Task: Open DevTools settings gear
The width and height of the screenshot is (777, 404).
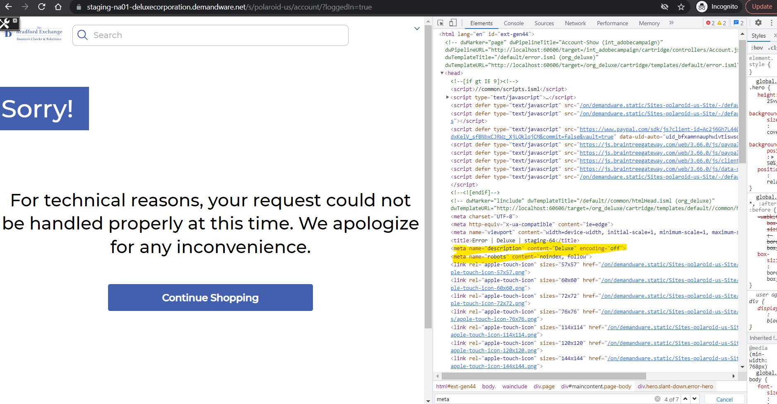Action: pyautogui.click(x=758, y=23)
